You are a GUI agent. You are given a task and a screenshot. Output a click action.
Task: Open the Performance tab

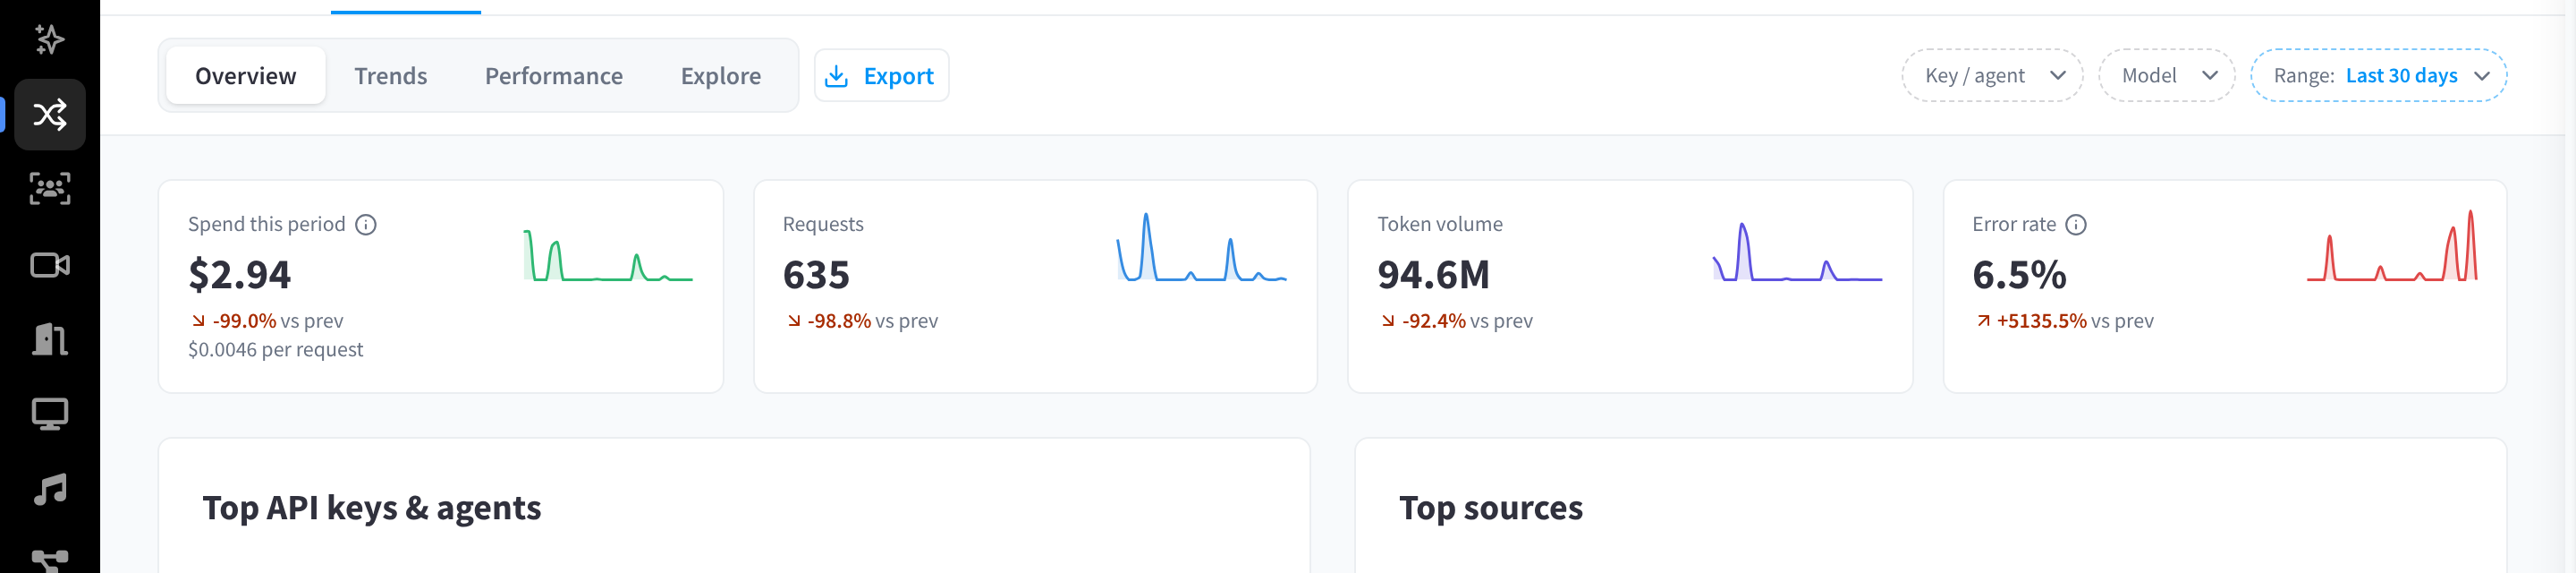point(554,76)
